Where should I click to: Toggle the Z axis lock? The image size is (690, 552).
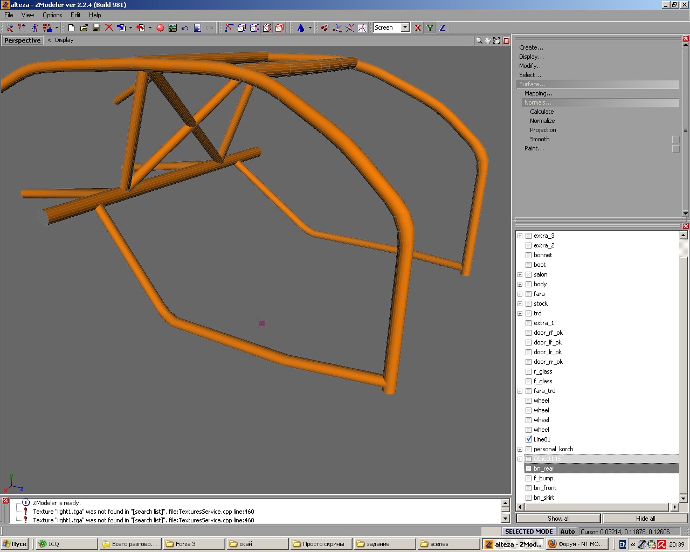(x=442, y=27)
